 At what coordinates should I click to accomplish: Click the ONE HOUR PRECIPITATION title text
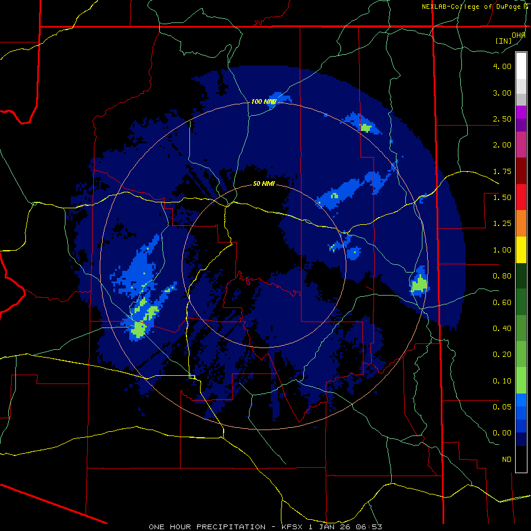(207, 527)
